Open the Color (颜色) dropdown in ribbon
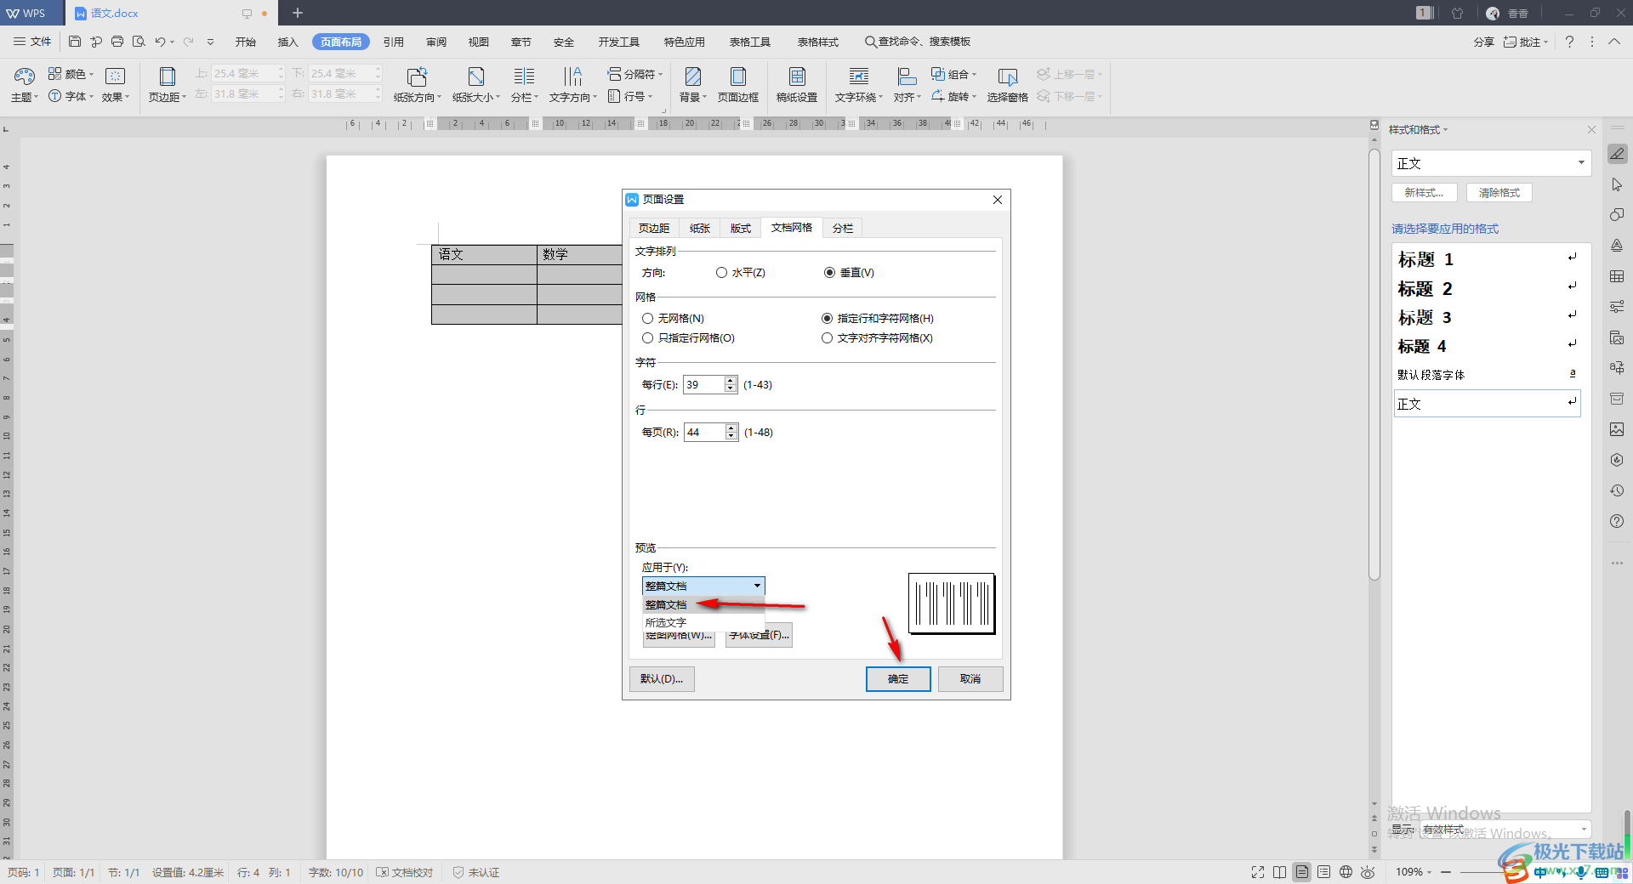This screenshot has height=884, width=1633. 71,74
